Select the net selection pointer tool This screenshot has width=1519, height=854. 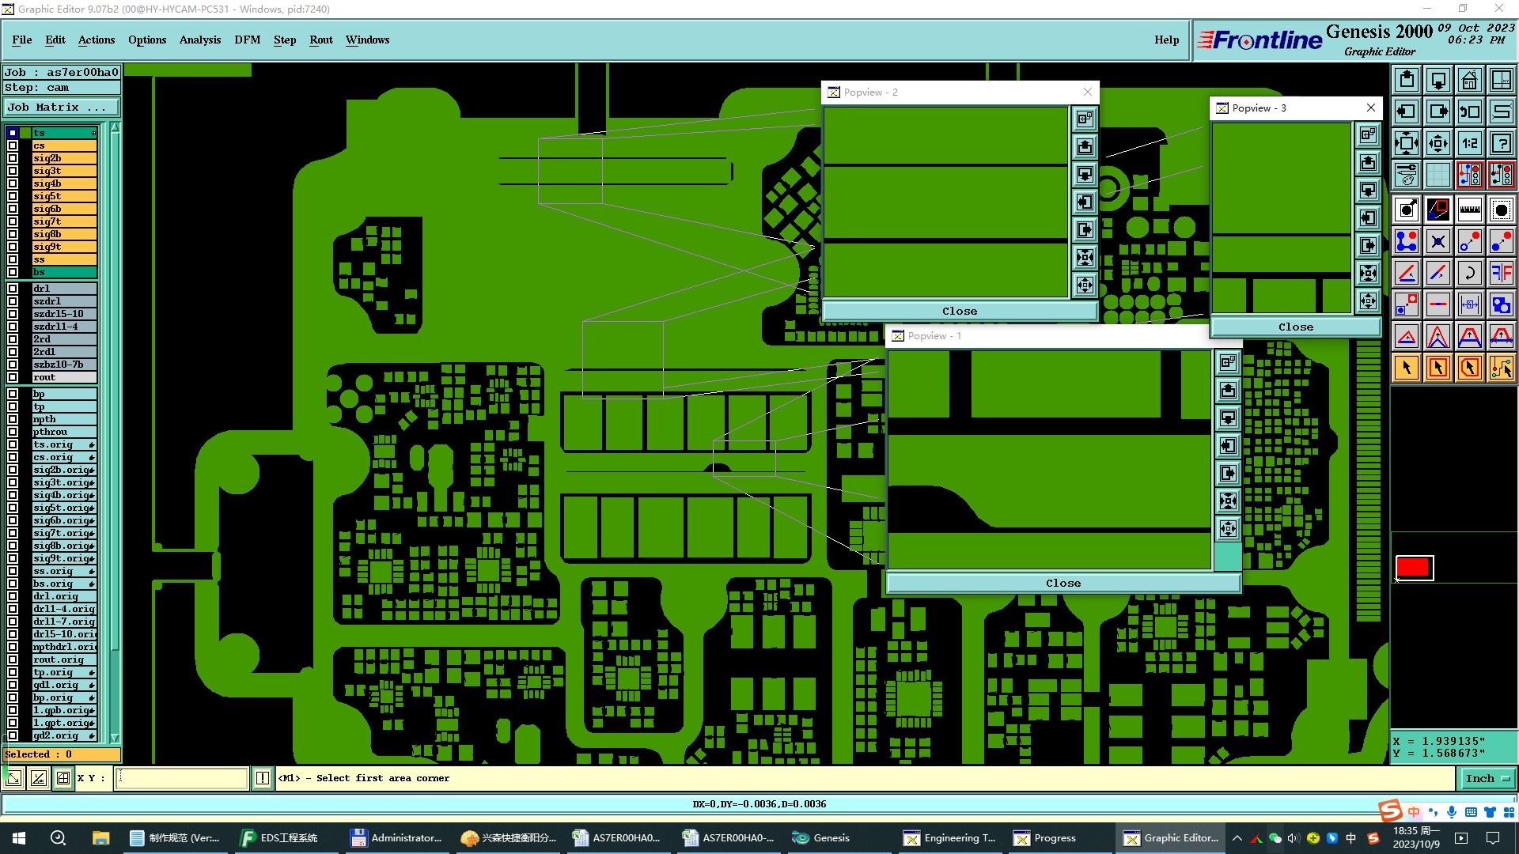pyautogui.click(x=1501, y=368)
